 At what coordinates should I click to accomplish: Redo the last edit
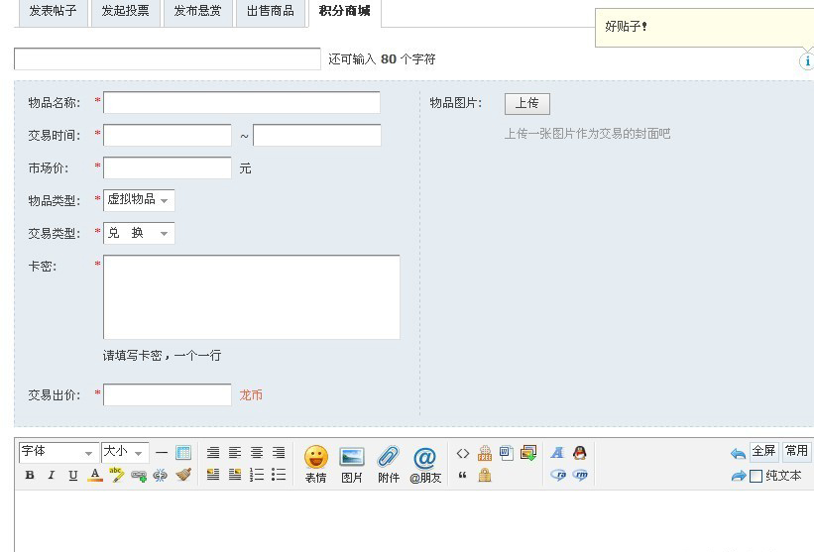tap(738, 476)
